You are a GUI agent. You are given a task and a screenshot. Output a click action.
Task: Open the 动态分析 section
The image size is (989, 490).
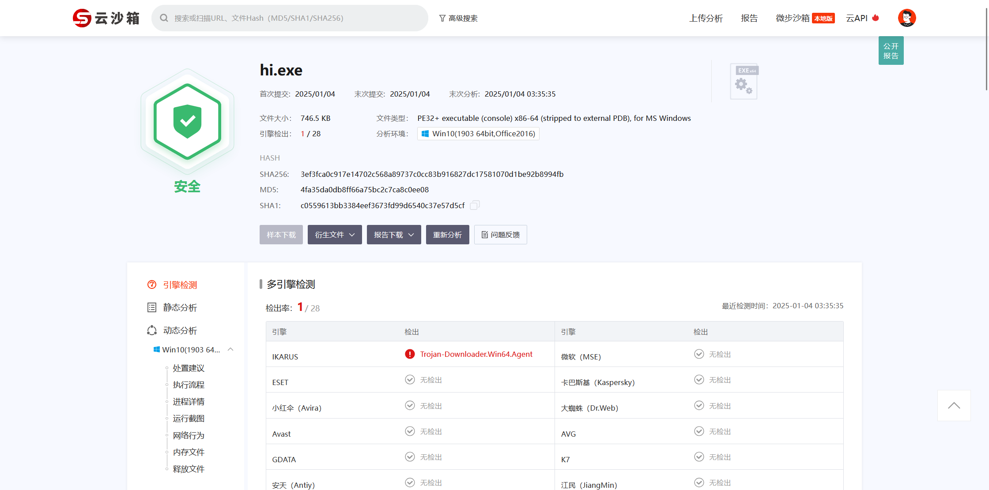click(x=180, y=330)
